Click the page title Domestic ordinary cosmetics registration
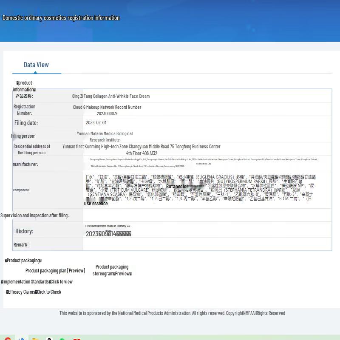 coord(61,18)
